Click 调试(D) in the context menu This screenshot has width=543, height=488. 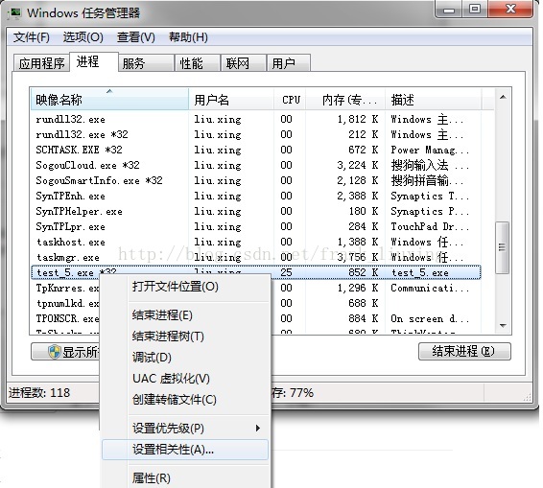click(x=185, y=358)
